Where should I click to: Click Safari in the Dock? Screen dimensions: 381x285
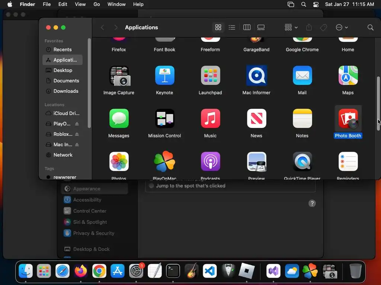pyautogui.click(x=63, y=271)
